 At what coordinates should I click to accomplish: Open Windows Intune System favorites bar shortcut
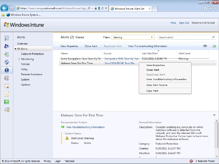pos(24,15)
